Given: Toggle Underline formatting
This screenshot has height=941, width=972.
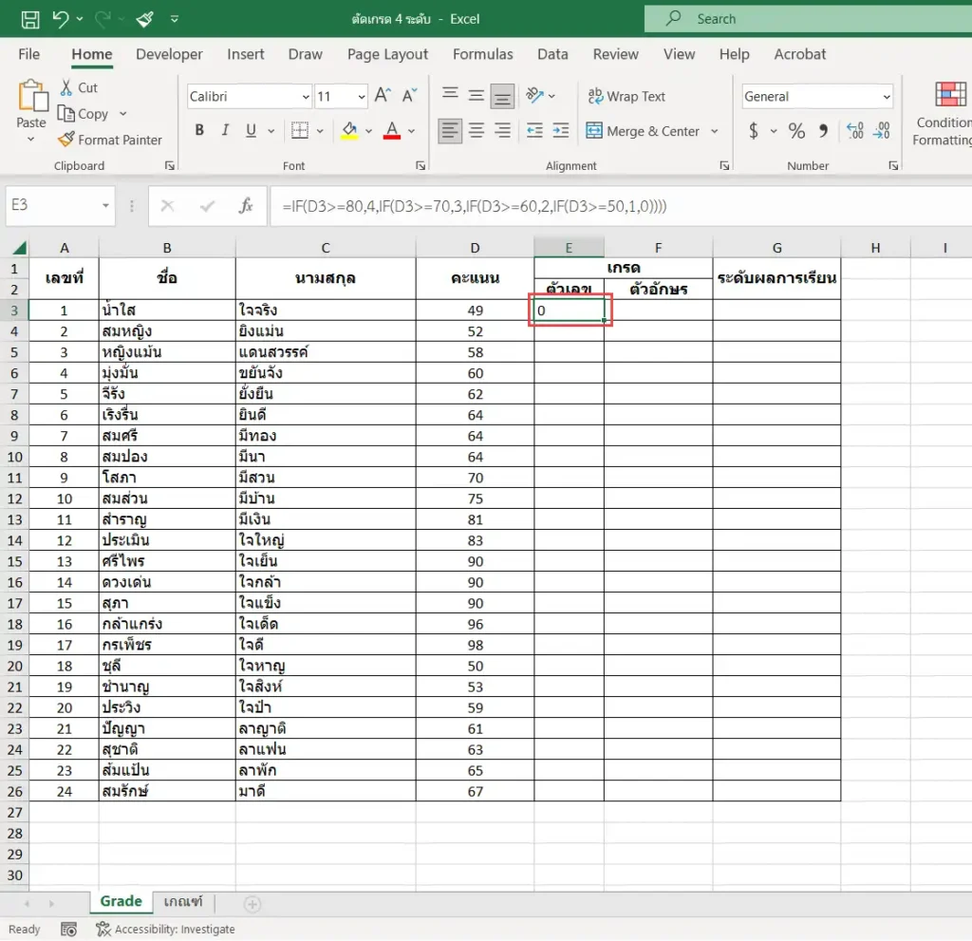Looking at the screenshot, I should point(251,130).
